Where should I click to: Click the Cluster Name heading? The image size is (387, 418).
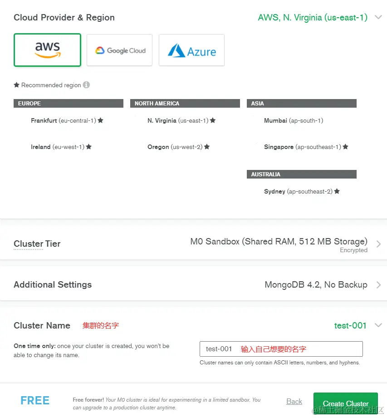pyautogui.click(x=42, y=325)
